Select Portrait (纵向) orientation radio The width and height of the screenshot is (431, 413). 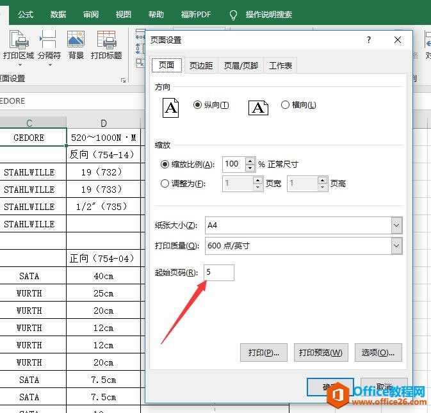[x=197, y=105]
